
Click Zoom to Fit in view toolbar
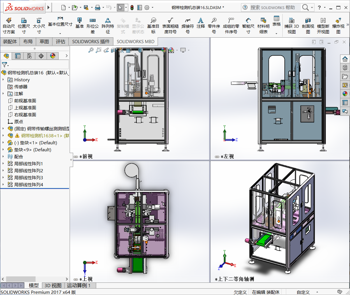91,50
